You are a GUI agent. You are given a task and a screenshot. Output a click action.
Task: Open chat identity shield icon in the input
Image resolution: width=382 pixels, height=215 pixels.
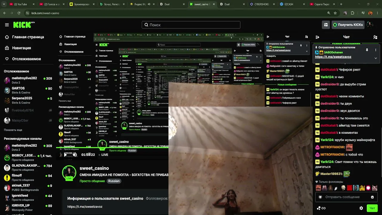320,197
